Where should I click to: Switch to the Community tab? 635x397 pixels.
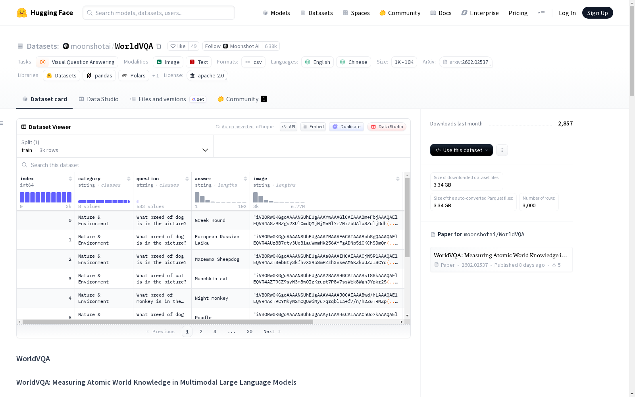click(242, 99)
